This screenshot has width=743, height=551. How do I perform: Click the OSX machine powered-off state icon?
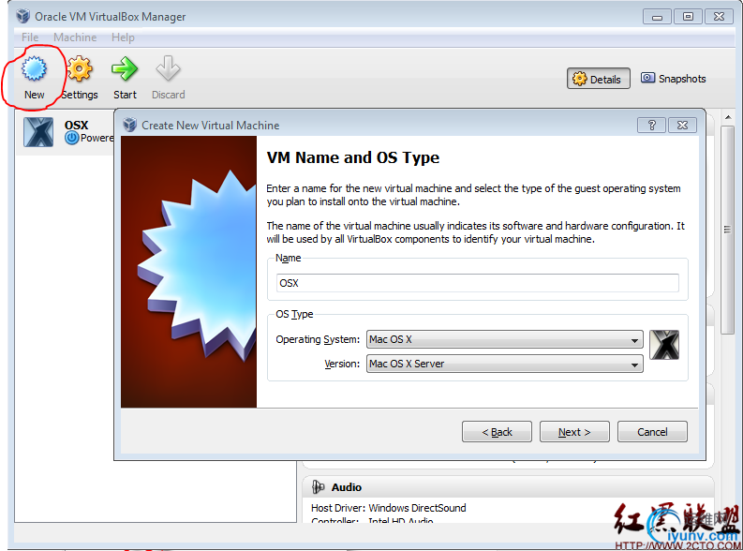[x=71, y=138]
